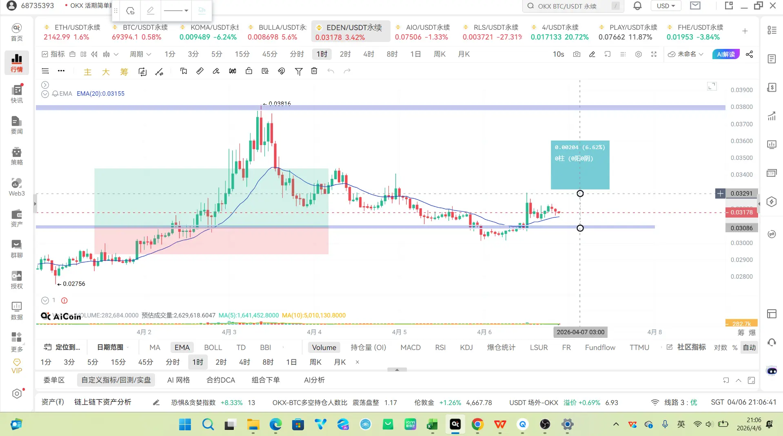Open the 快讯 news flash sidebar item
Viewport: 783px width, 436px height.
[17, 94]
